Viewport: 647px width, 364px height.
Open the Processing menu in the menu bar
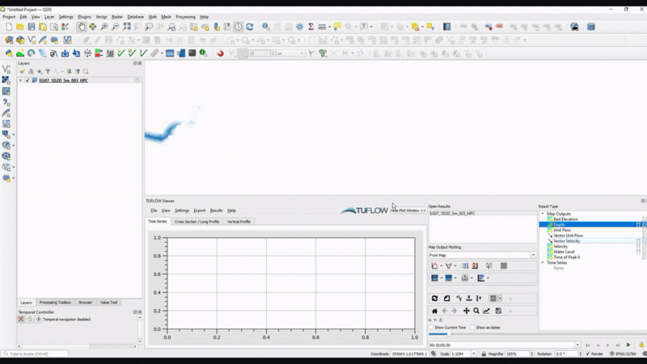click(185, 16)
